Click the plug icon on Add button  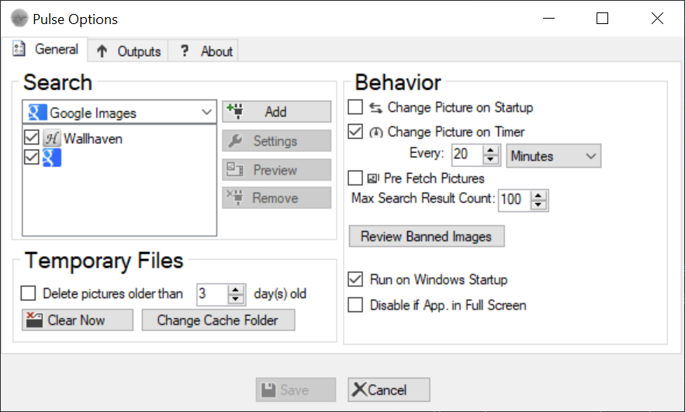[236, 112]
